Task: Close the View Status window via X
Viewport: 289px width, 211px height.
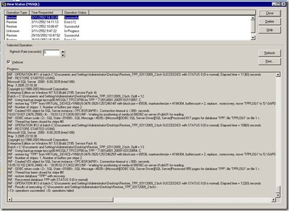Action: coord(283,4)
